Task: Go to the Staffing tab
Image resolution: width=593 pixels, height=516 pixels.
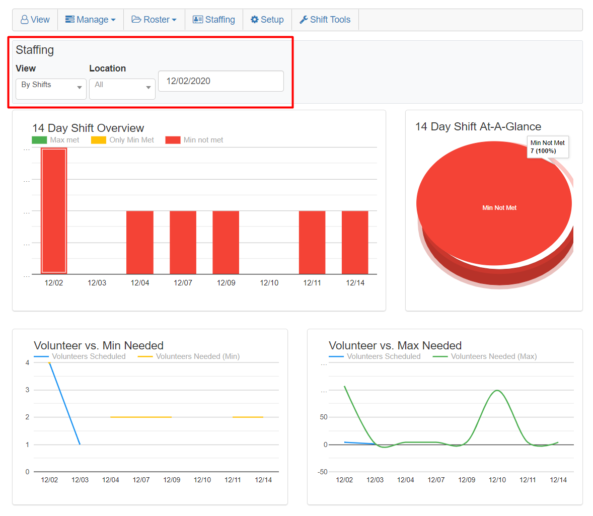Action: tap(213, 20)
